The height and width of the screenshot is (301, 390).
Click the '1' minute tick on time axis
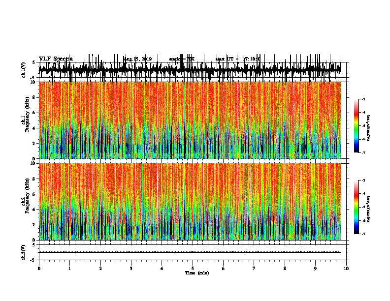(x=69, y=269)
